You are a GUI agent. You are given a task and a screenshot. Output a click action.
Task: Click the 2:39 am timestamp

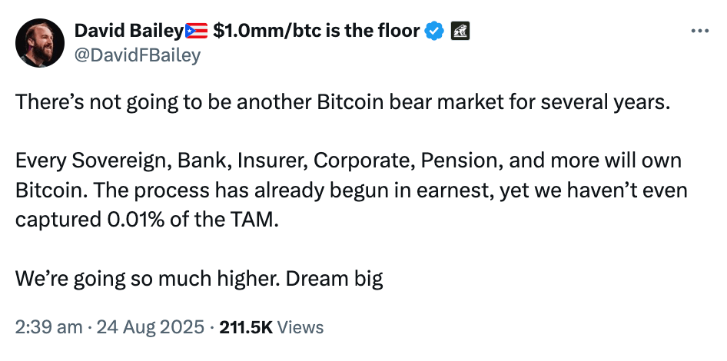coord(48,327)
